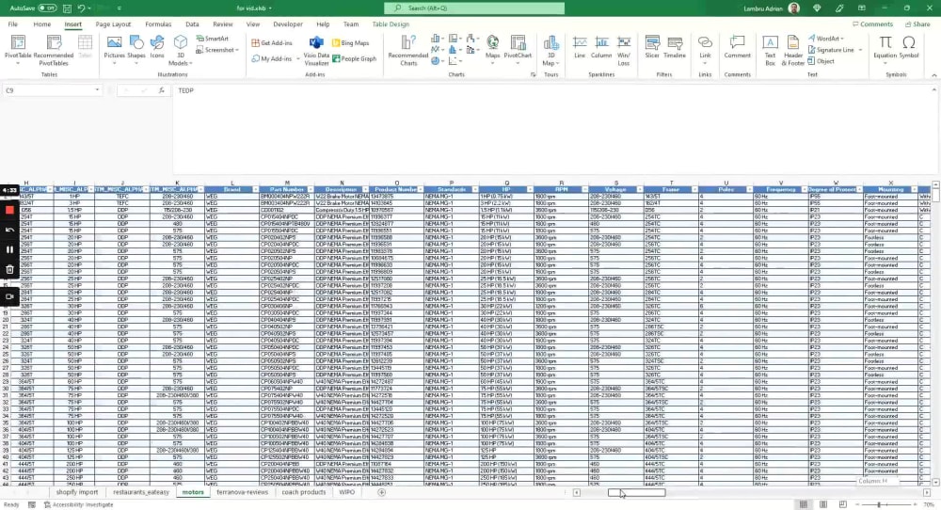
Task: Open the Pictures insert menu
Action: [x=114, y=48]
